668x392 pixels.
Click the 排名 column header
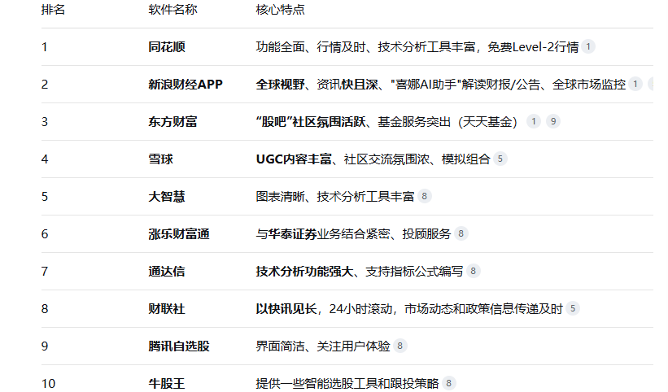(x=54, y=10)
